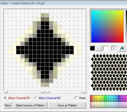Click Save as Pattern button
This screenshot has width=127, height=112.
[67, 105]
